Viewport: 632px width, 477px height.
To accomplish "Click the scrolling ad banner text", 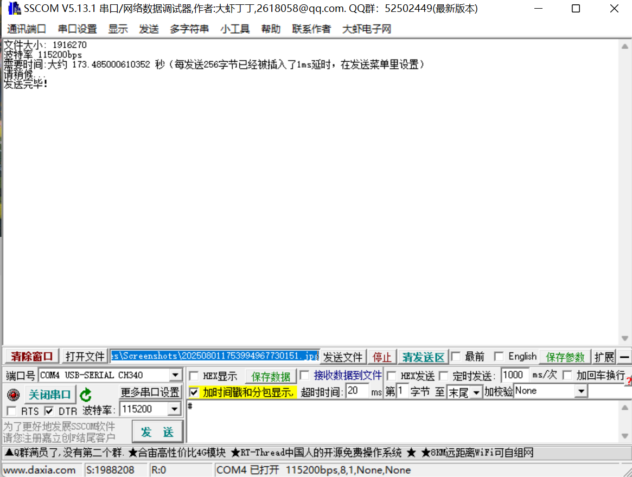I will 269,453.
